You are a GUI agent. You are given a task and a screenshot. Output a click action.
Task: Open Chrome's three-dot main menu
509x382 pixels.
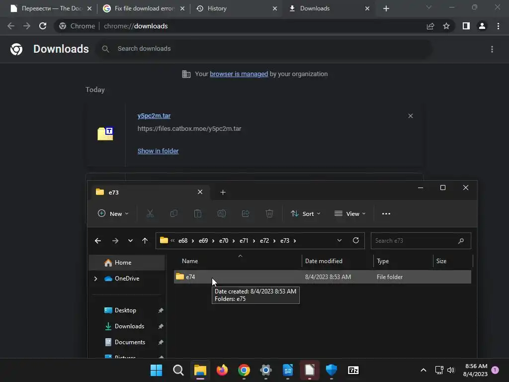pos(498,26)
